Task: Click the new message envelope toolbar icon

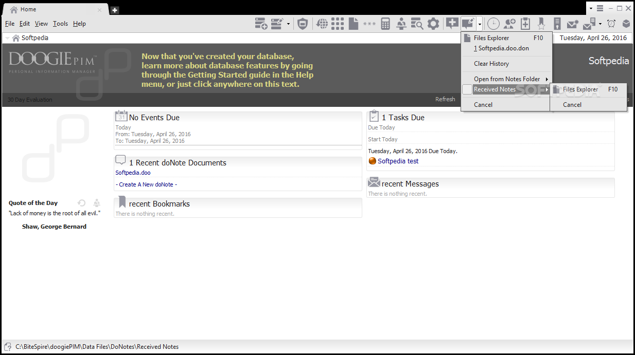Action: coord(573,24)
